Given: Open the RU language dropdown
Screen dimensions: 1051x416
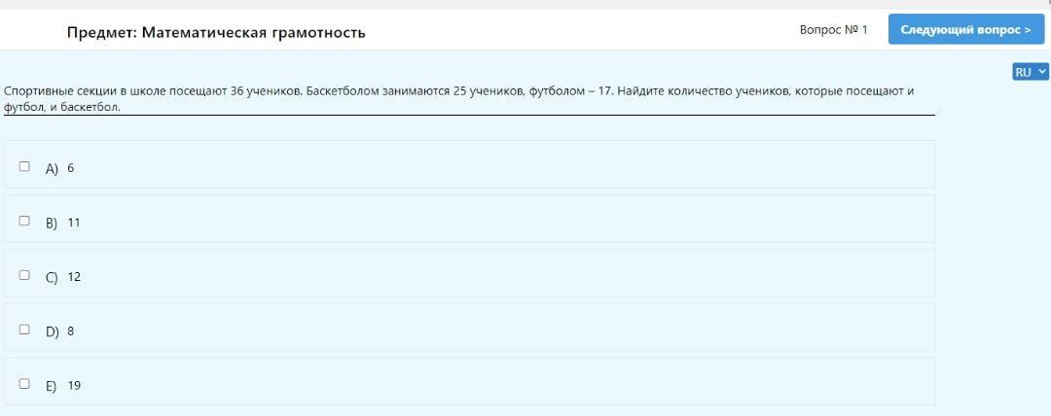Looking at the screenshot, I should pyautogui.click(x=1030, y=72).
